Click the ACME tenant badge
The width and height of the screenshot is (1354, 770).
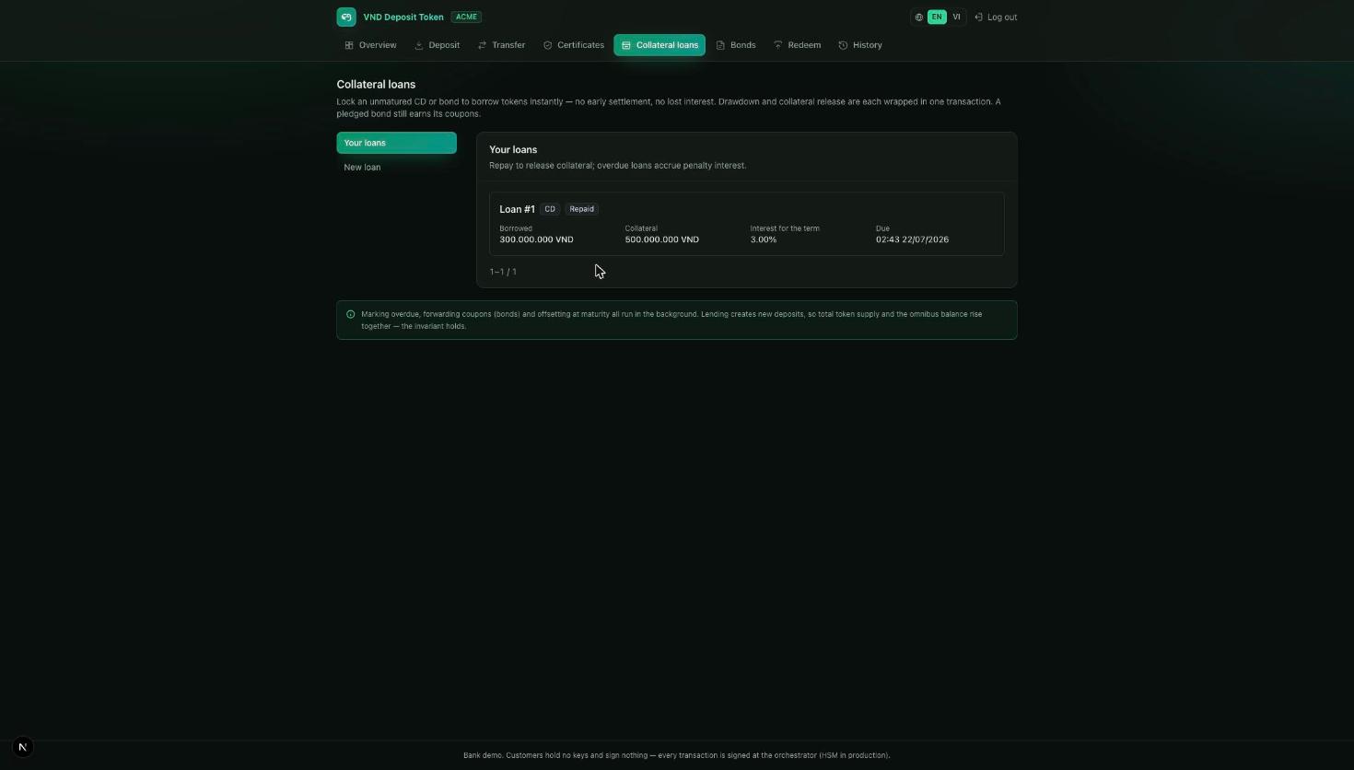(x=466, y=17)
